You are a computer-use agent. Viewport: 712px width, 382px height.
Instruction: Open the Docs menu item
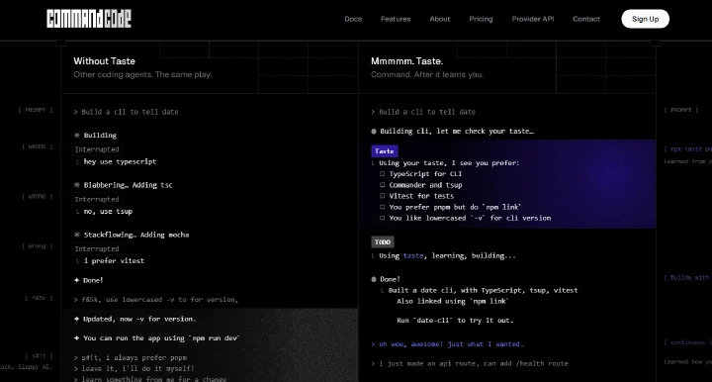[x=353, y=19]
